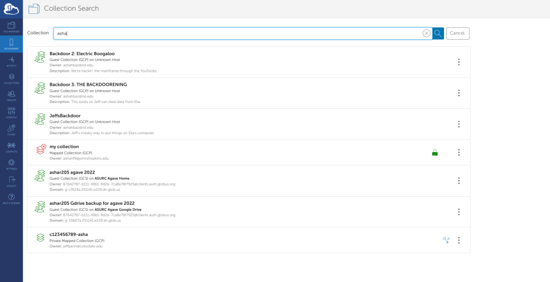Open options menu for JeffsBackdoor
The height and width of the screenshot is (282, 550).
pyautogui.click(x=459, y=124)
